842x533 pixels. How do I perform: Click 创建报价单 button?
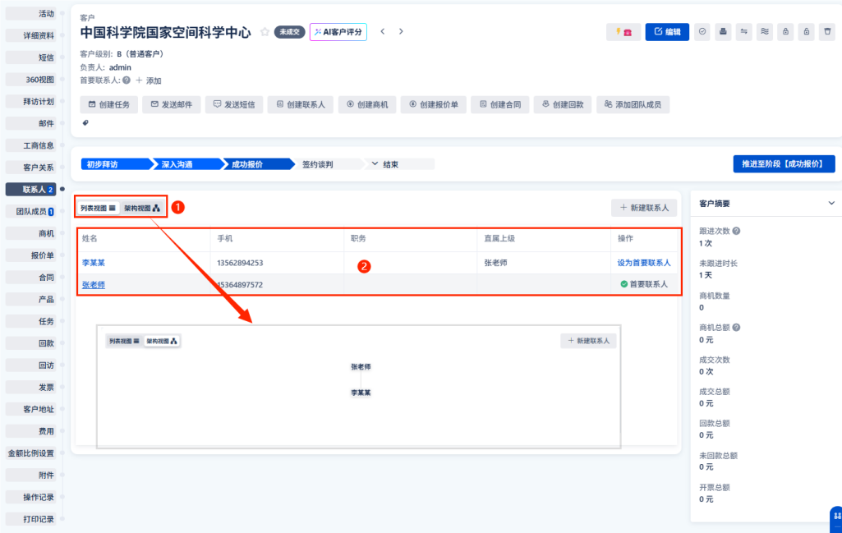(434, 104)
